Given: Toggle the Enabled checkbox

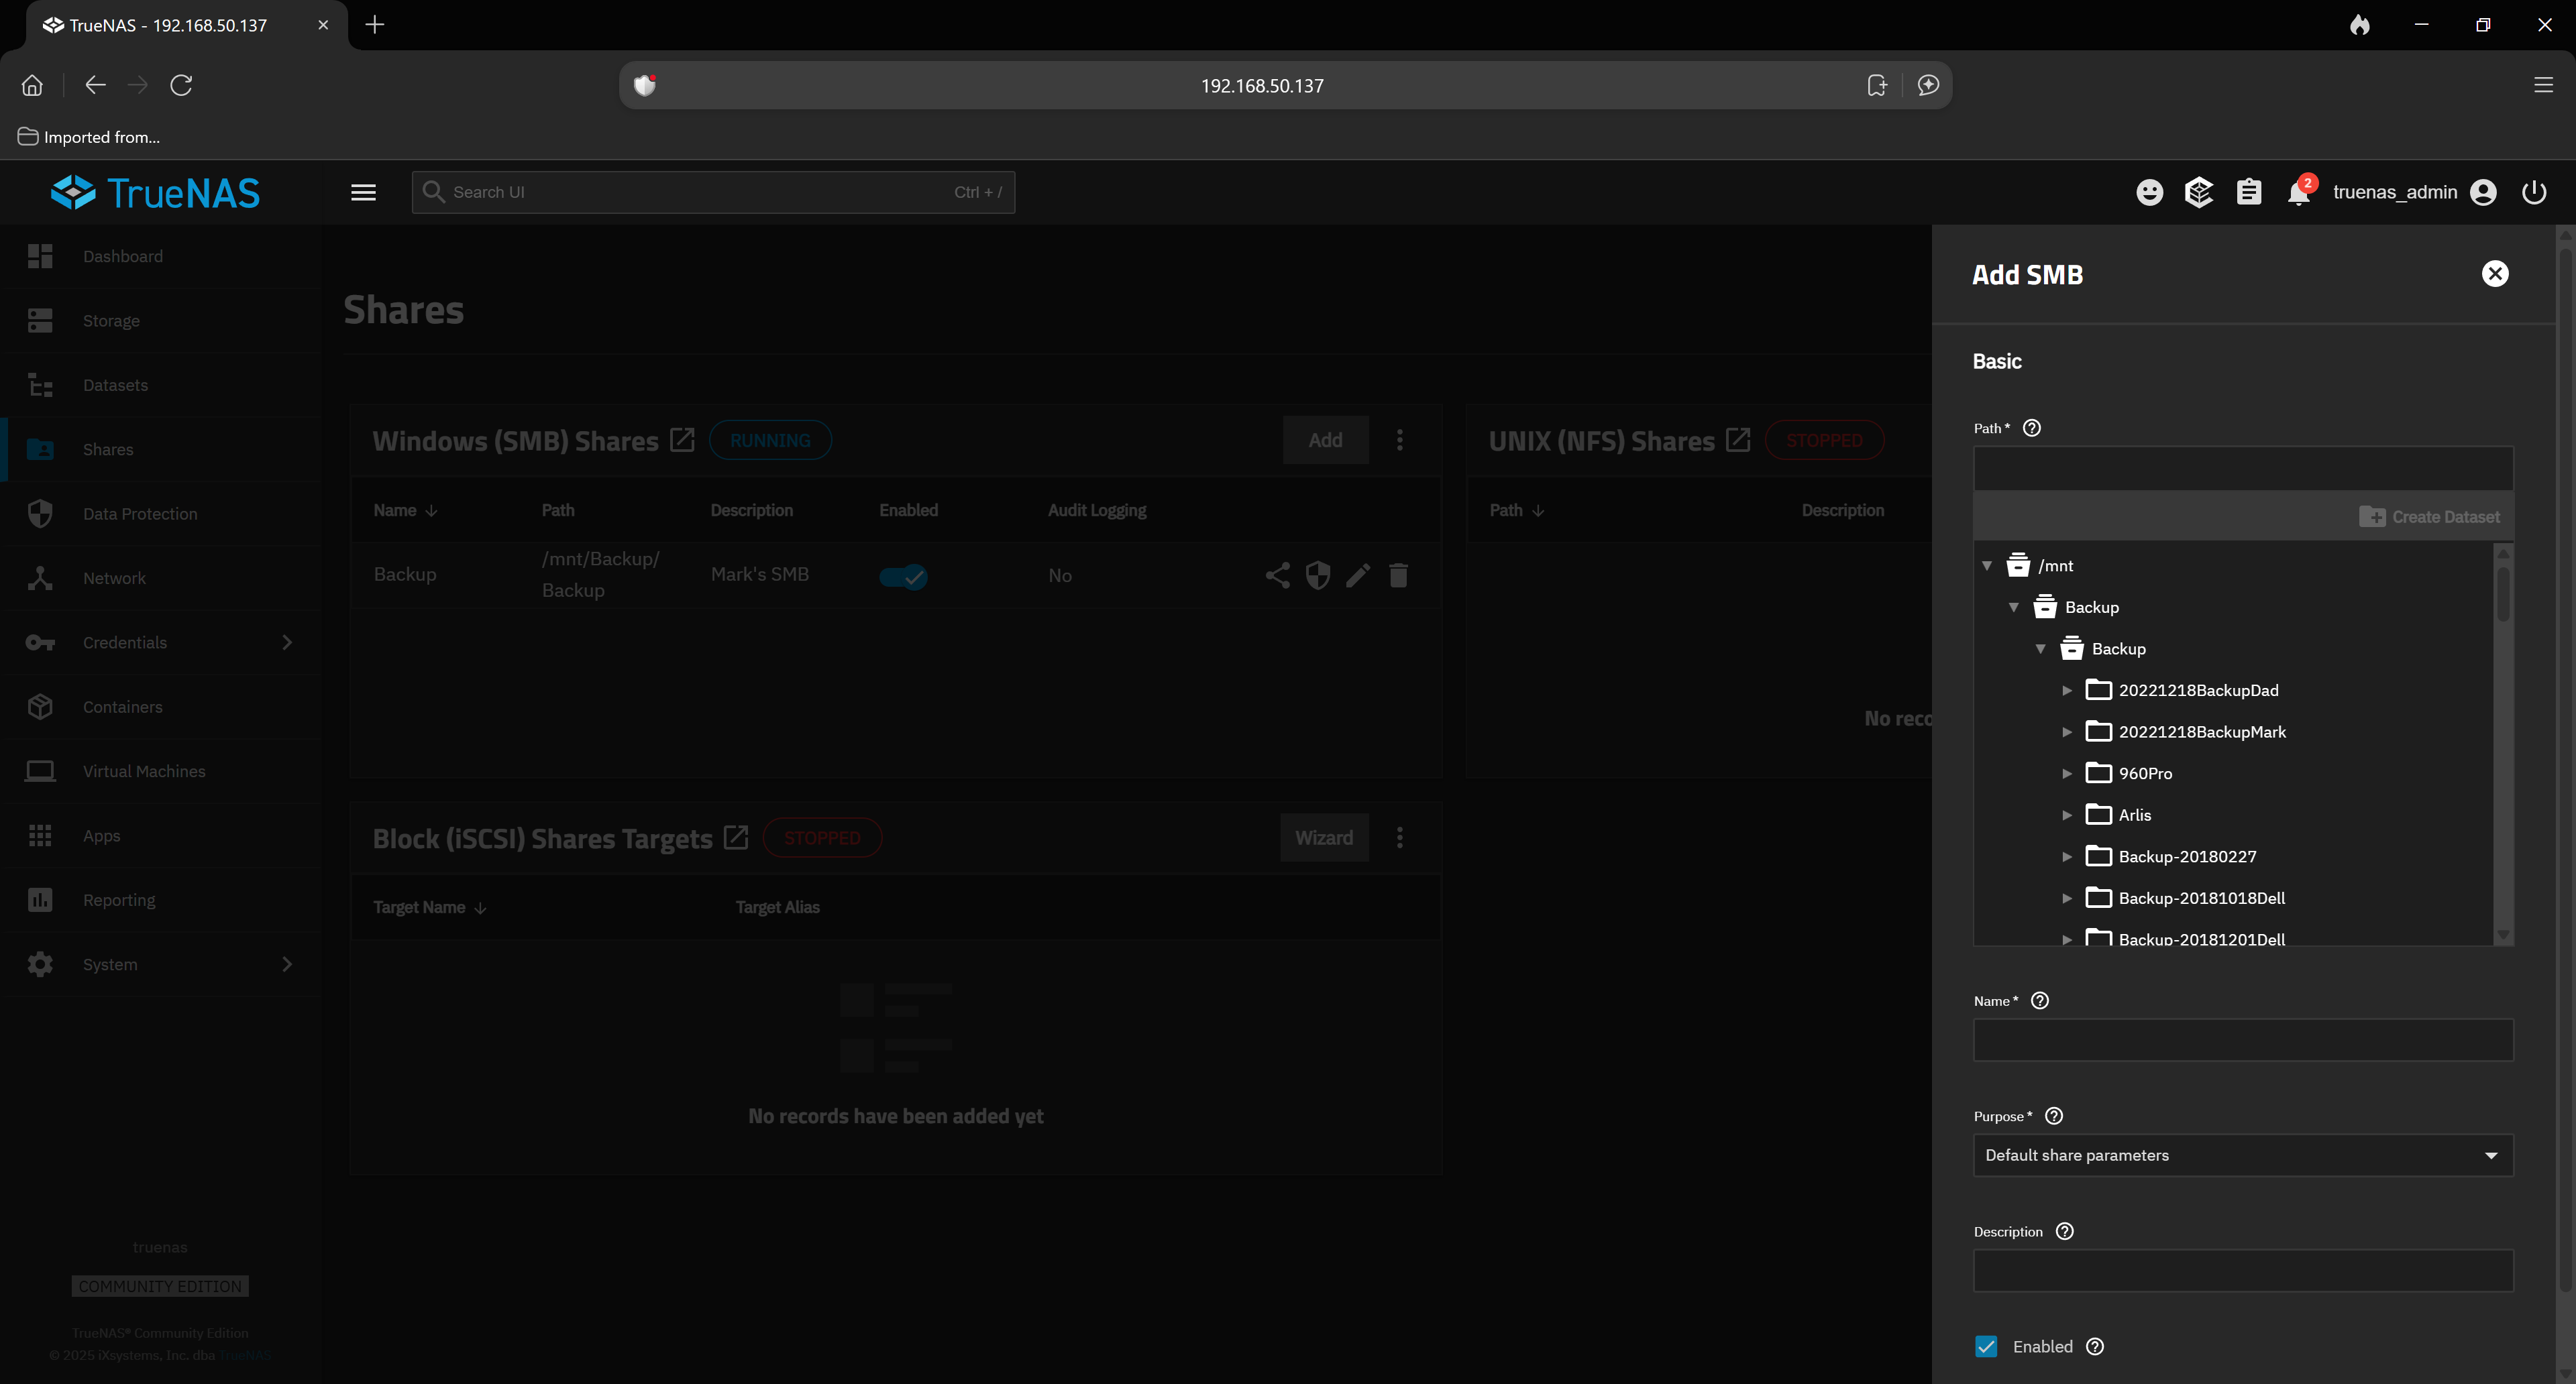Looking at the screenshot, I should 1986,1346.
